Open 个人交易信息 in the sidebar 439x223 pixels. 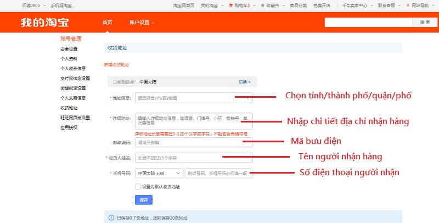pyautogui.click(x=73, y=98)
